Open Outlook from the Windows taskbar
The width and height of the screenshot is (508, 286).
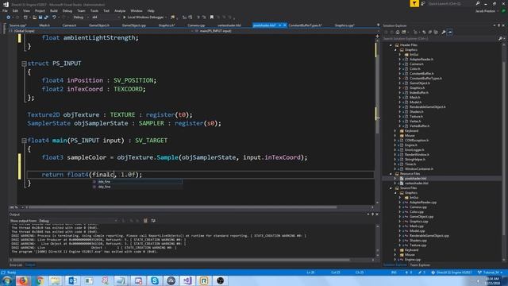(x=72, y=280)
